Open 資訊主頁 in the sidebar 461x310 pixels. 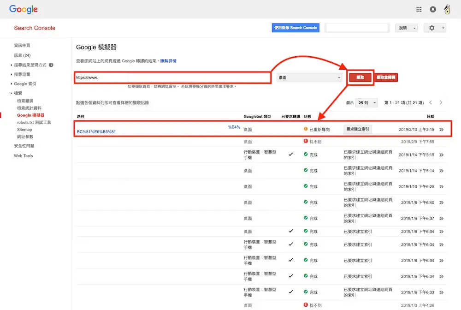pos(22,45)
